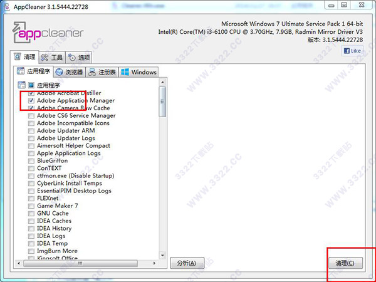This screenshot has width=376, height=282.
Task: Check ctfmon.exe (Disable Startup)
Action: point(31,175)
